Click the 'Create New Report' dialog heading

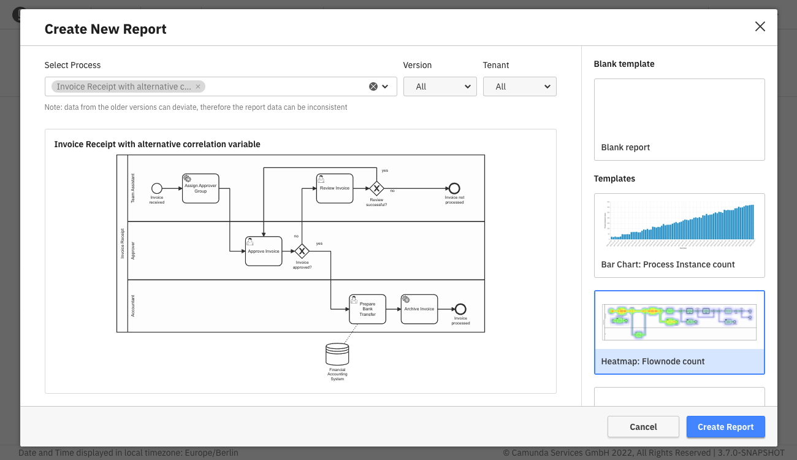click(105, 29)
